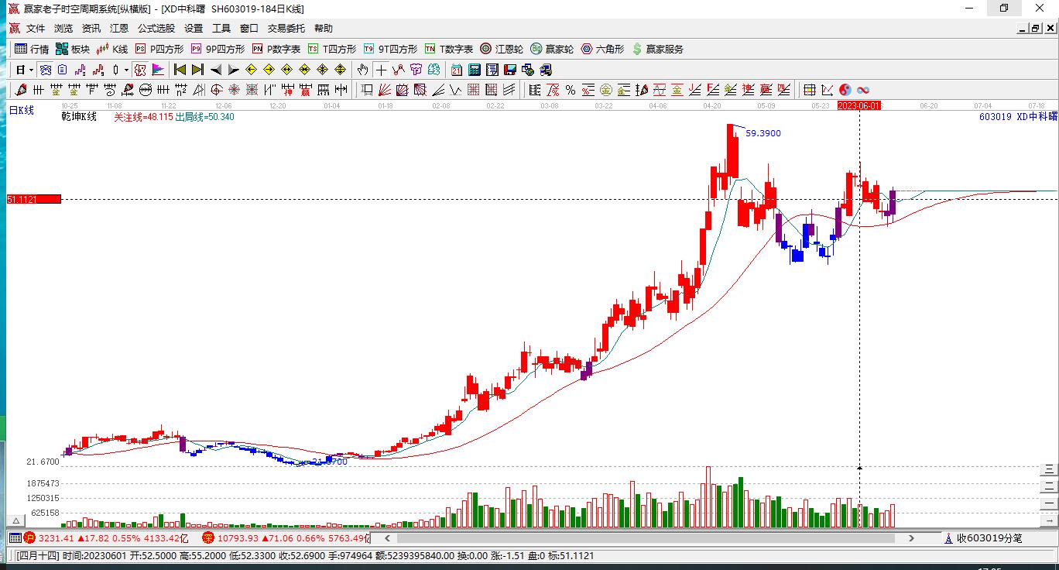The width and height of the screenshot is (1059, 570).
Task: Click the colorful triangle flag icon
Action: pos(158,70)
